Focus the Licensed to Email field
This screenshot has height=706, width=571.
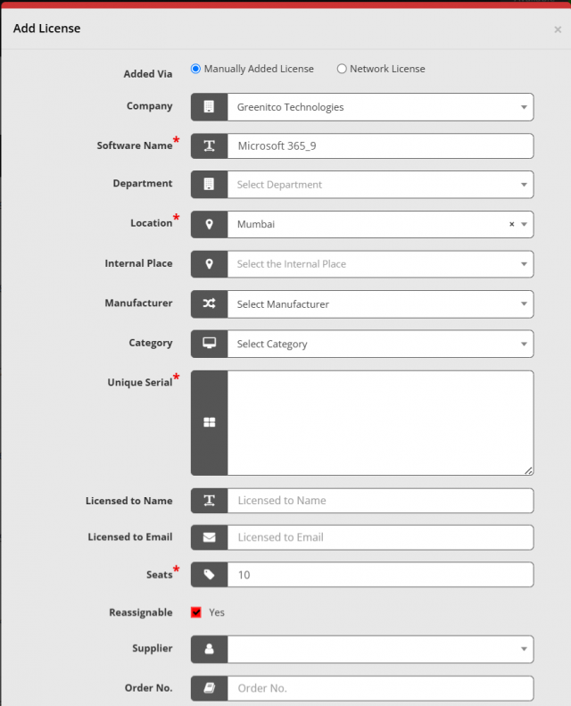click(x=380, y=537)
